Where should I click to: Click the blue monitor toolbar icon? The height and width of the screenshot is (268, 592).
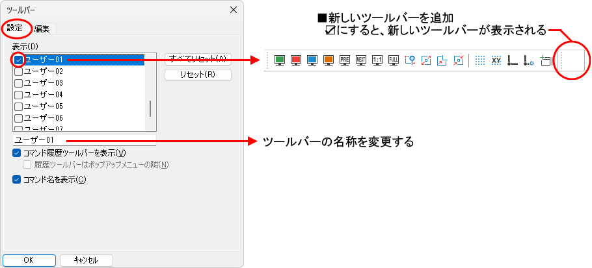[312, 60]
